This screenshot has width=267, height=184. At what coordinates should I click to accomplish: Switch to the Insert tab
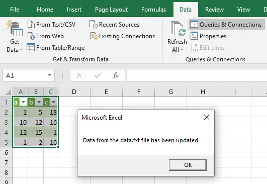tap(74, 10)
